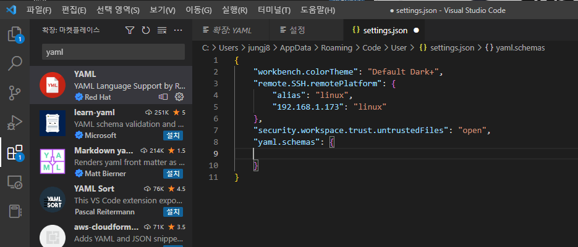The width and height of the screenshot is (578, 247).
Task: Click the Matt Bierner publisher name
Action: pyautogui.click(x=105, y=174)
